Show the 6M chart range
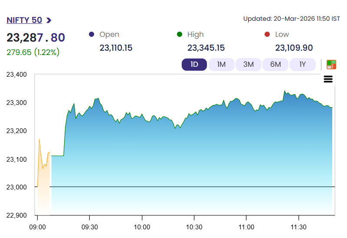The width and height of the screenshot is (347, 238). coord(275,65)
